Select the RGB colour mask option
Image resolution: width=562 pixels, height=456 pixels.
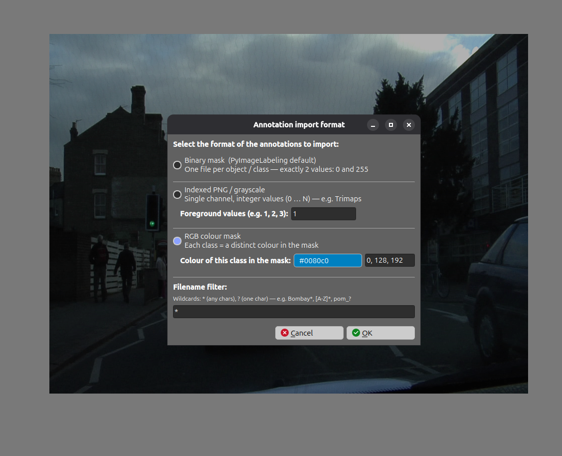pyautogui.click(x=177, y=241)
